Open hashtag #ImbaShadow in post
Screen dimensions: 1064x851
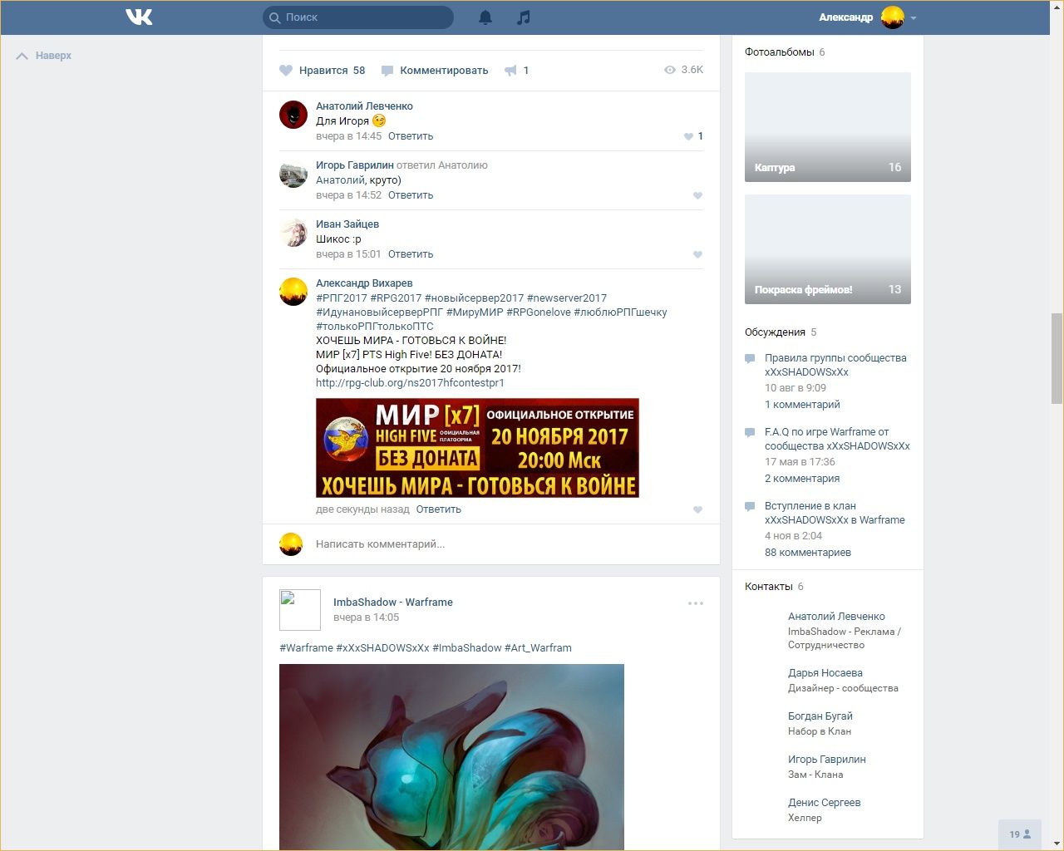tap(467, 648)
